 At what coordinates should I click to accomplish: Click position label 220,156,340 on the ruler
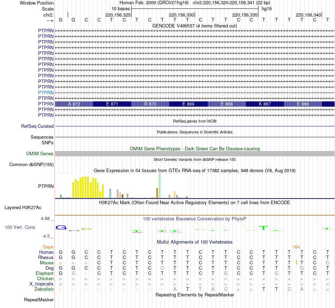pos(308,15)
